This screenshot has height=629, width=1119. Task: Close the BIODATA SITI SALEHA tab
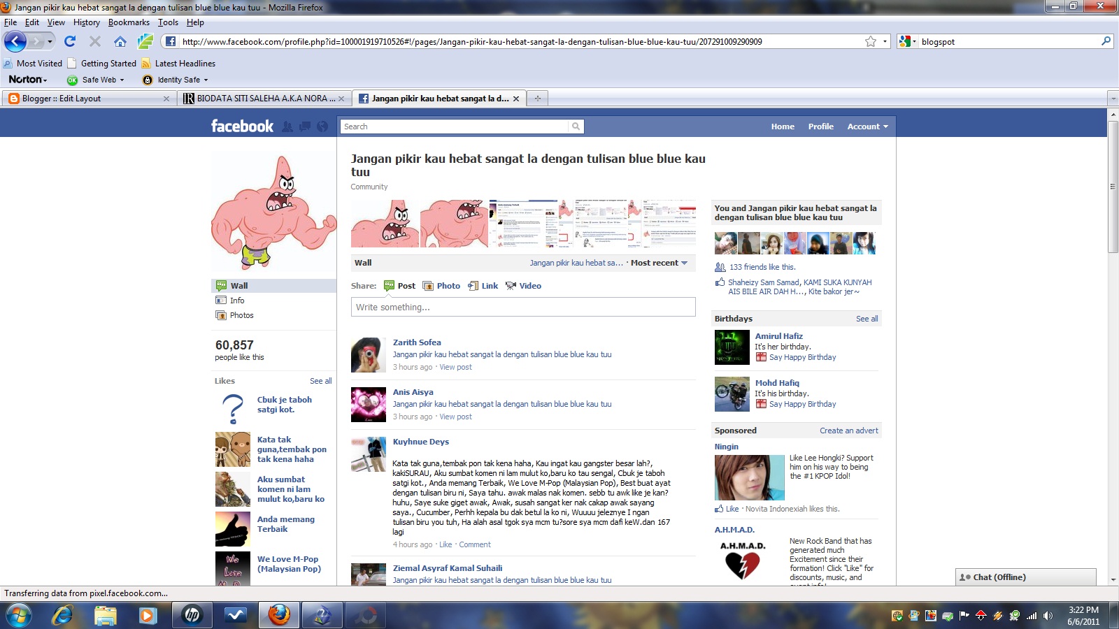(341, 99)
